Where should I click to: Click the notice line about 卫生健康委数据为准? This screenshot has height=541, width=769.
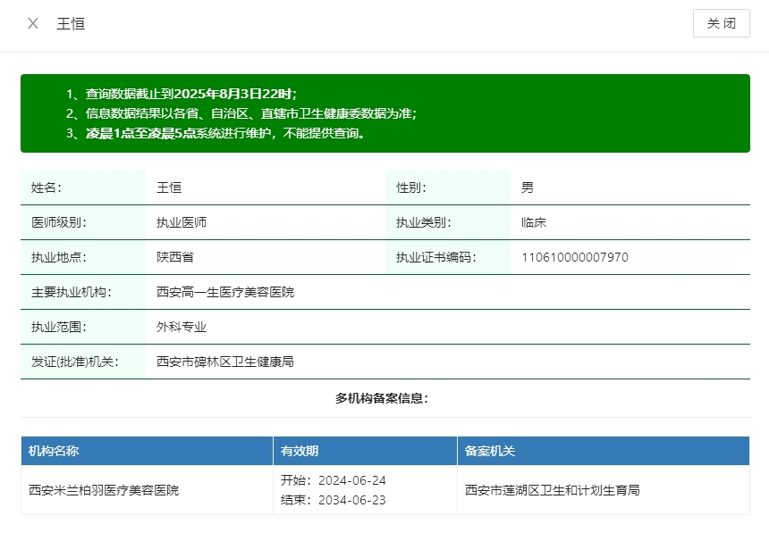(241, 113)
